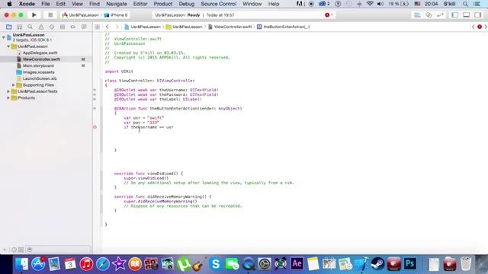Image resolution: width=488 pixels, height=274 pixels.
Task: Open the Apple menu
Action: click(x=9, y=4)
